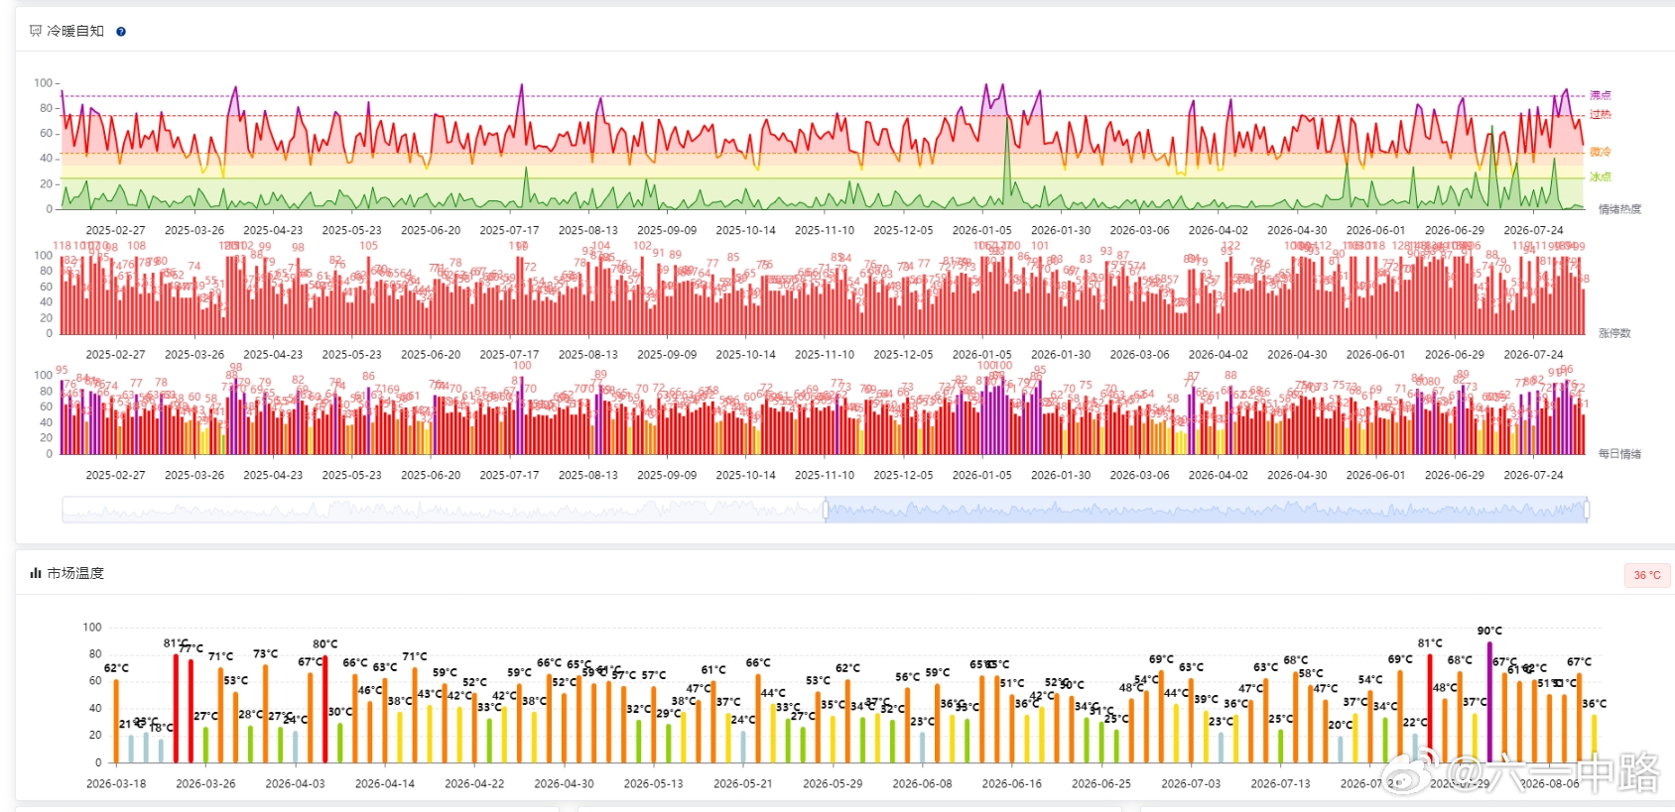Screen dimensions: 1675x812
Task: Click the 18°C value label in 市场温度
Action: [161, 728]
